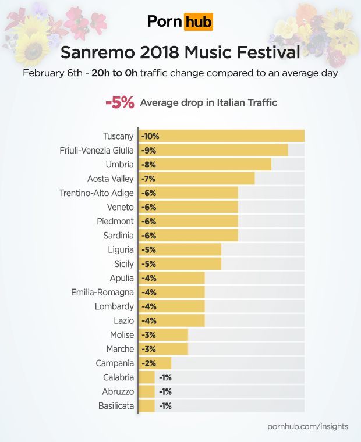Select the Friuli-Venezia Giulia label
This screenshot has height=442, width=361.
click(97, 150)
